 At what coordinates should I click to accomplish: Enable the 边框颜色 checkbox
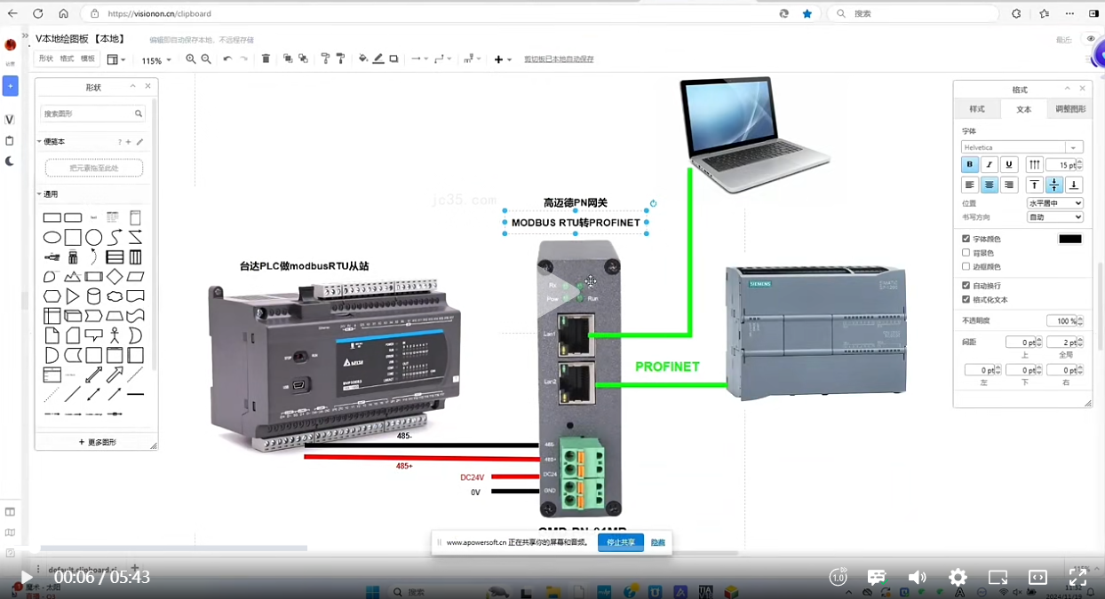pos(966,266)
